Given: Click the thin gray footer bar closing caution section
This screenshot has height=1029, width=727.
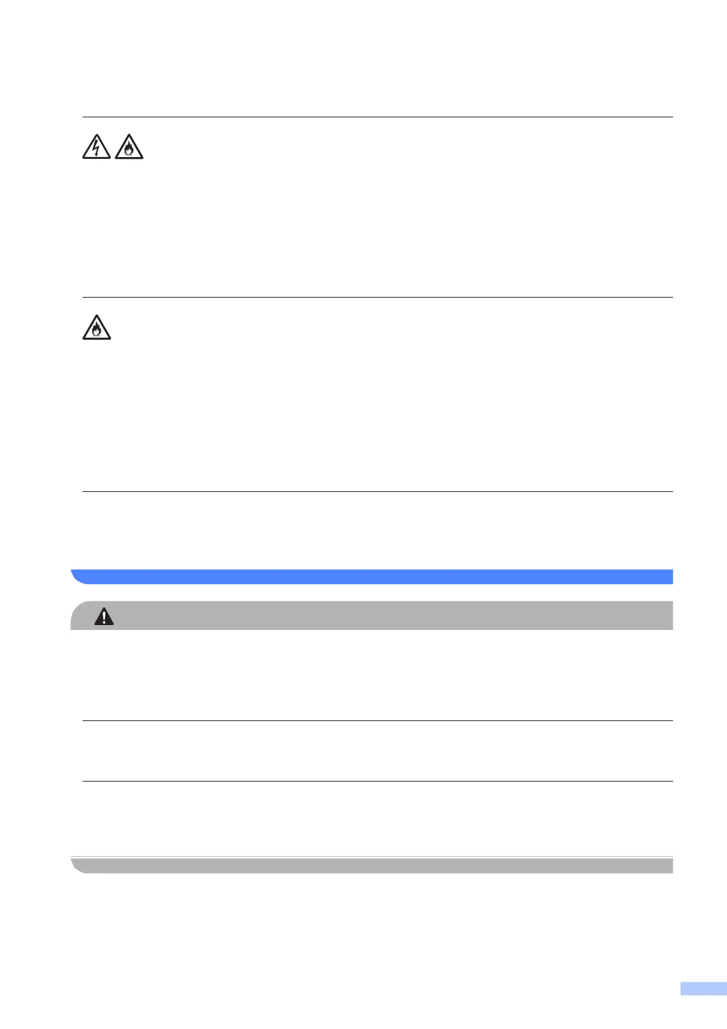Looking at the screenshot, I should (x=371, y=865).
